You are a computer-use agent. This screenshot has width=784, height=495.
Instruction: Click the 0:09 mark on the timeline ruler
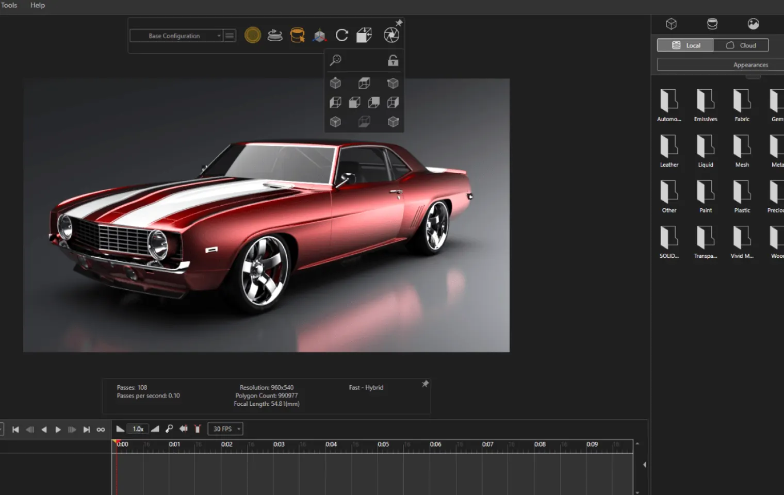coord(592,444)
